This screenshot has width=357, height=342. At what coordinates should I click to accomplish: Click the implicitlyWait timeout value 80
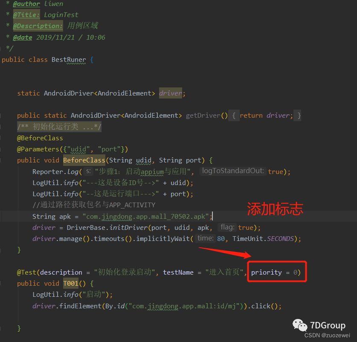click(x=221, y=239)
